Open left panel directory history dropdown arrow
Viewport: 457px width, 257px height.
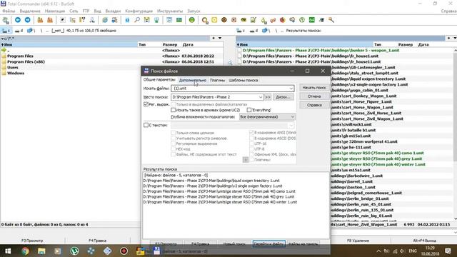coord(220,38)
